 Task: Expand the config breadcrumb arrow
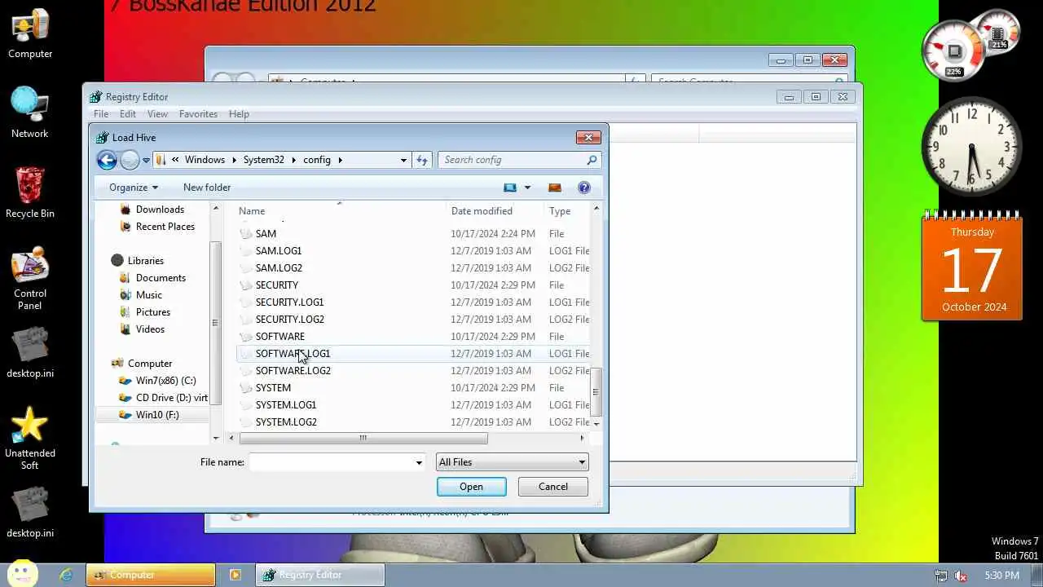coord(340,160)
